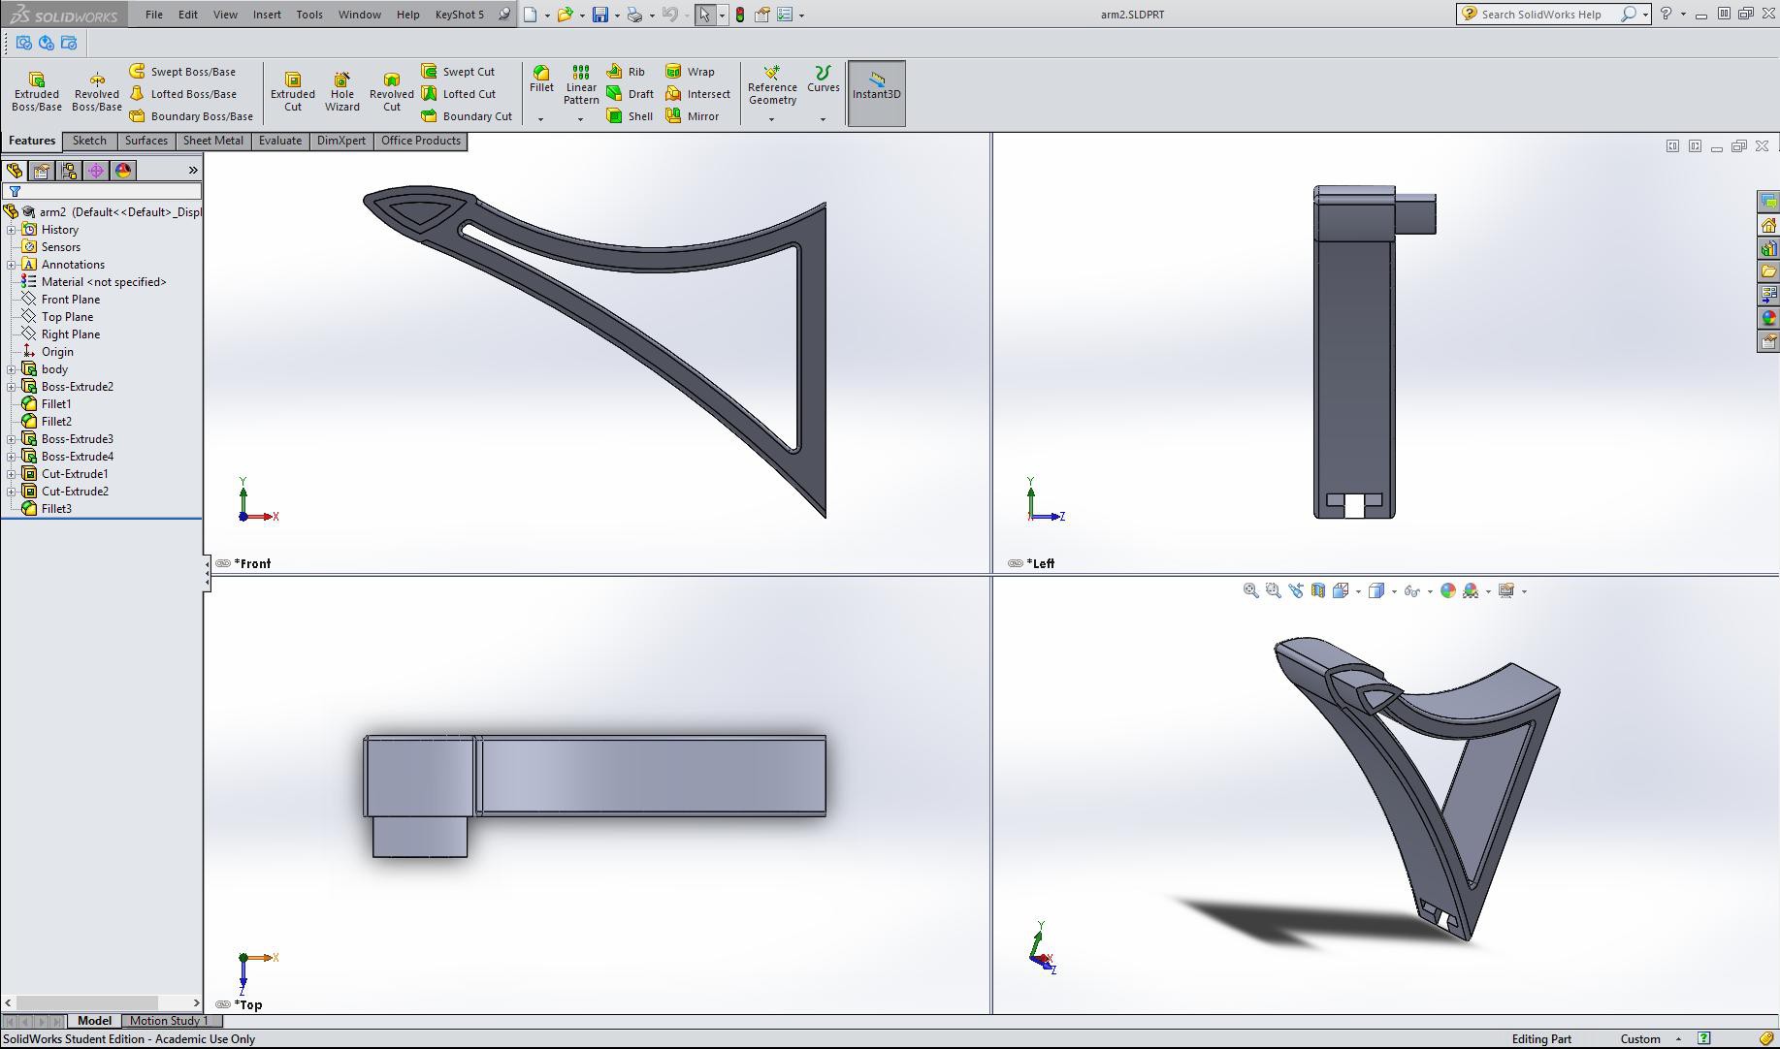Select Boundary Cut feature
1780x1049 pixels.
(x=467, y=116)
